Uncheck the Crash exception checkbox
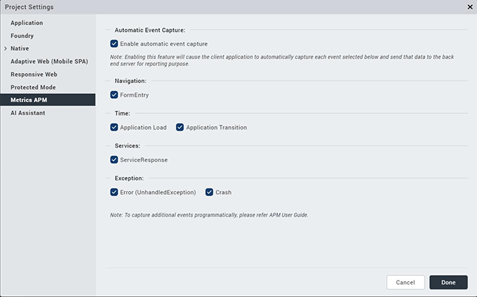 (x=210, y=192)
